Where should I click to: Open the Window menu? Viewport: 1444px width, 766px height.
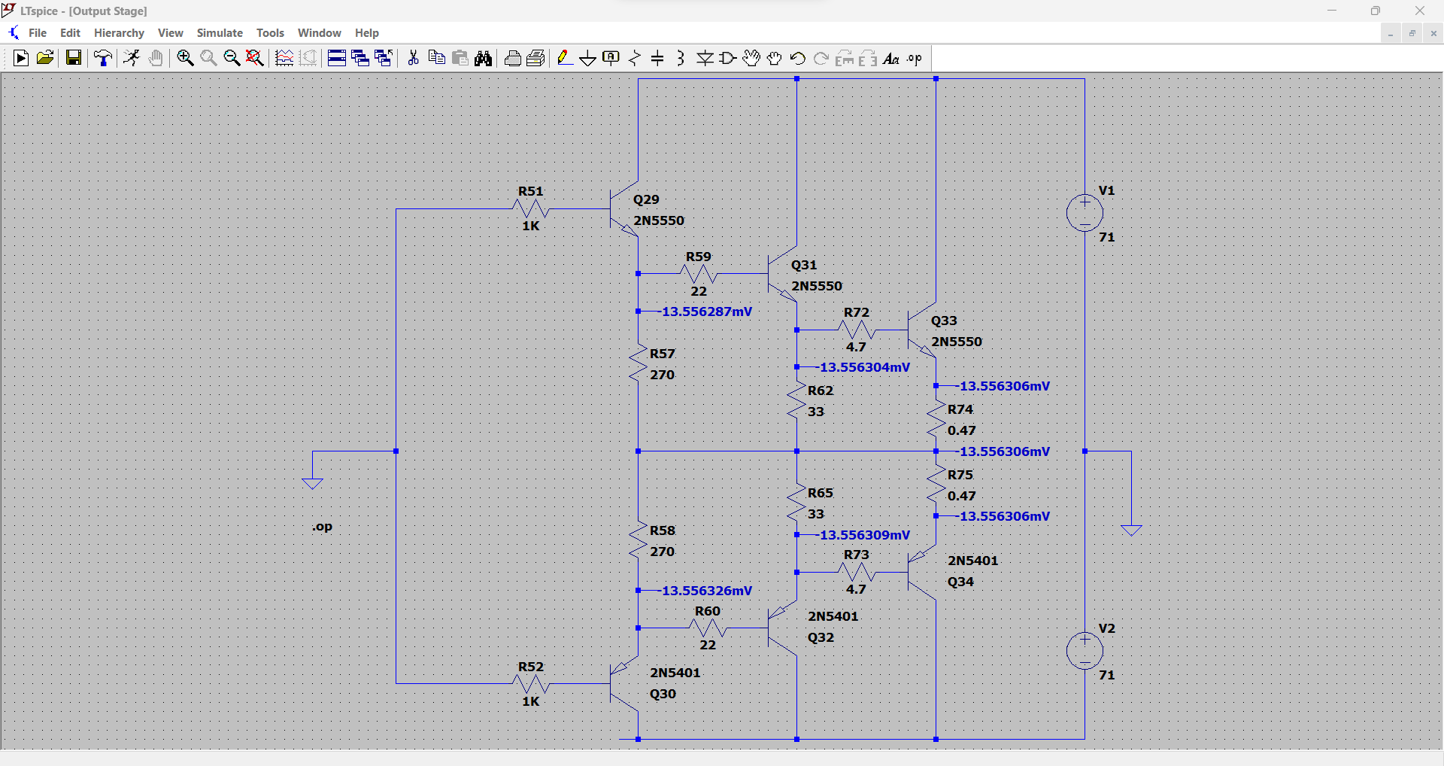(319, 33)
